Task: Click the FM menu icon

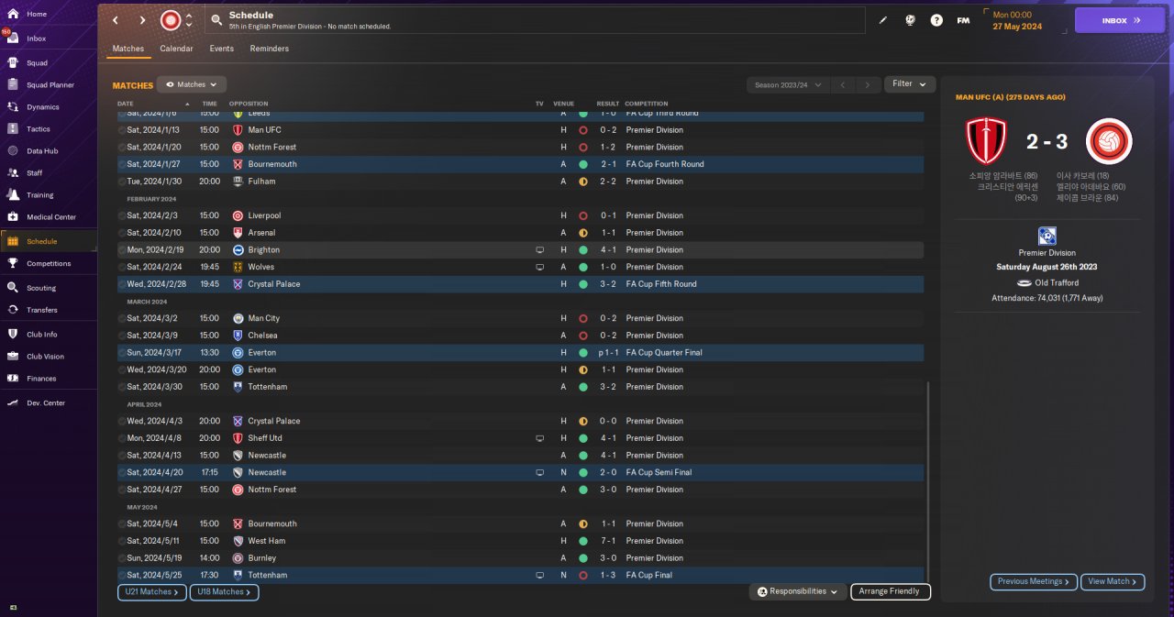Action: (963, 20)
